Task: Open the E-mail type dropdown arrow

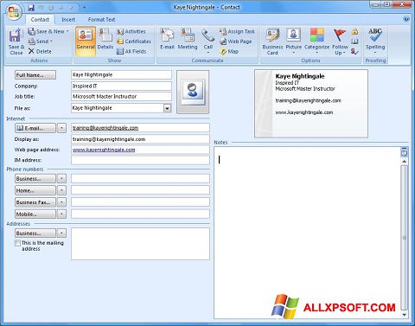Action: (61, 128)
